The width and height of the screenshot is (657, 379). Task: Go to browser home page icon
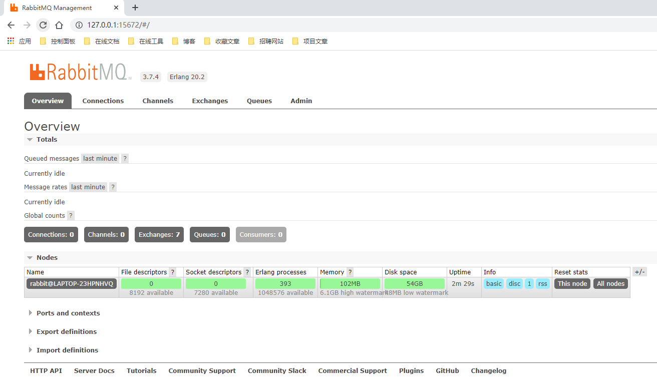[x=59, y=25]
